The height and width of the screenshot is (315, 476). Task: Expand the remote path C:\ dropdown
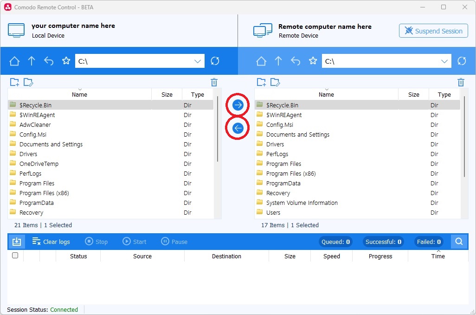click(x=445, y=61)
